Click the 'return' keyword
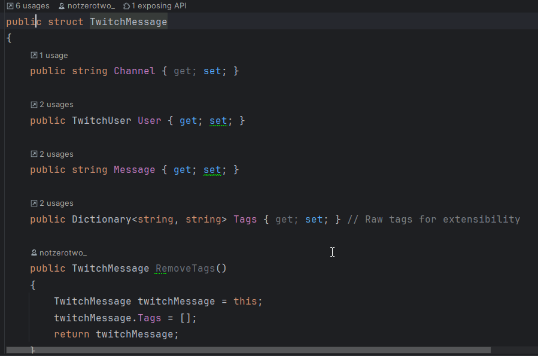The image size is (538, 356). coord(72,334)
